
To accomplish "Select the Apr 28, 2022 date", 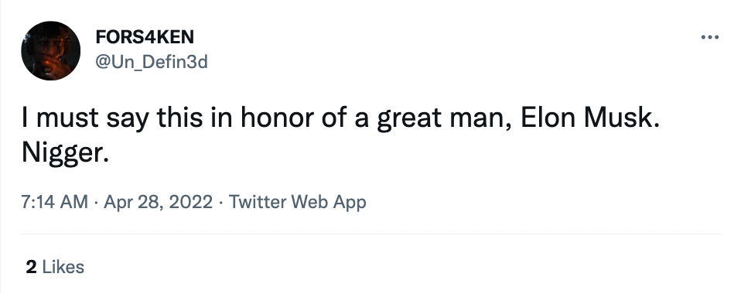I will pyautogui.click(x=158, y=202).
